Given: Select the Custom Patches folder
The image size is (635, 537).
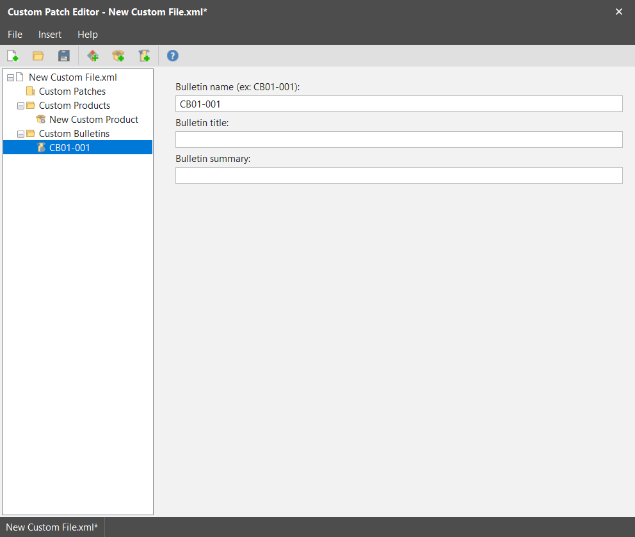Looking at the screenshot, I should tap(72, 92).
